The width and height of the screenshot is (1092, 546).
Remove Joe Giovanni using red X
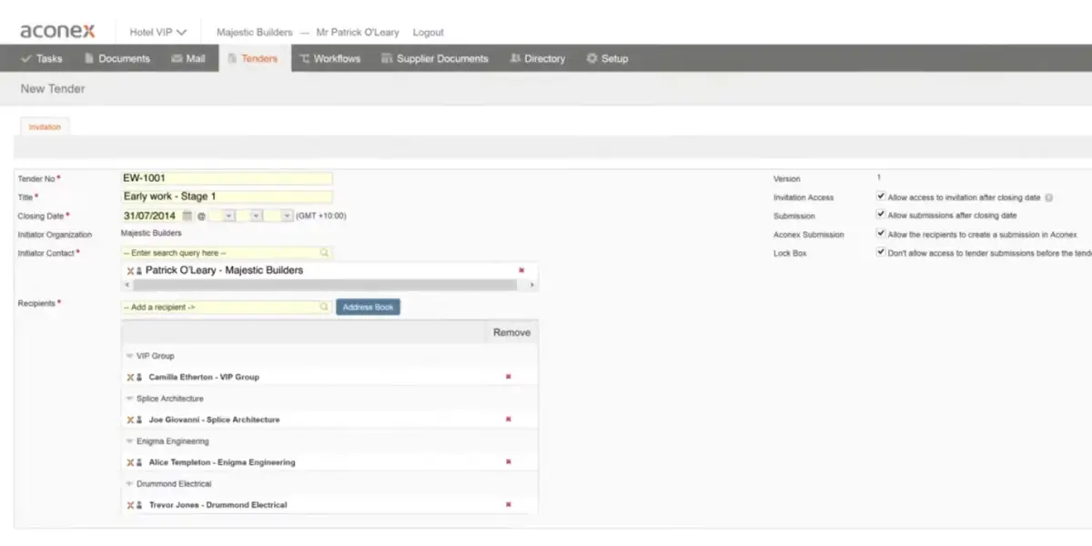(508, 419)
